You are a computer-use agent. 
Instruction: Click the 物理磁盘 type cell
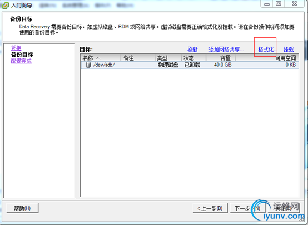pyautogui.click(x=168, y=65)
